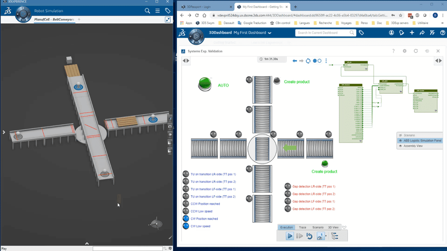This screenshot has height=251, width=447.
Task: Switch to the Trace tab
Action: click(x=302, y=227)
